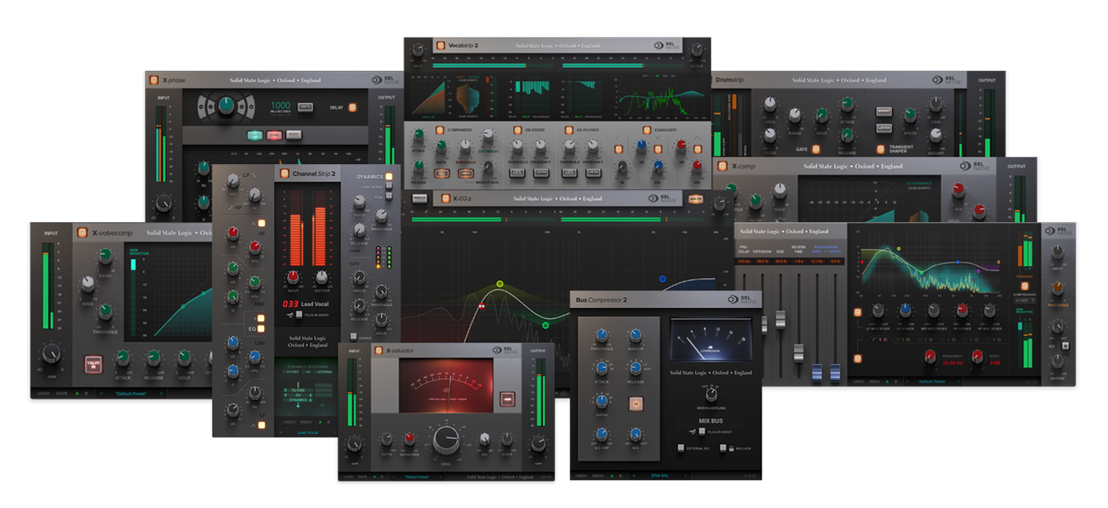Click the Size fader handle in the reverb plug-in
The width and height of the screenshot is (1108, 508).
780,319
